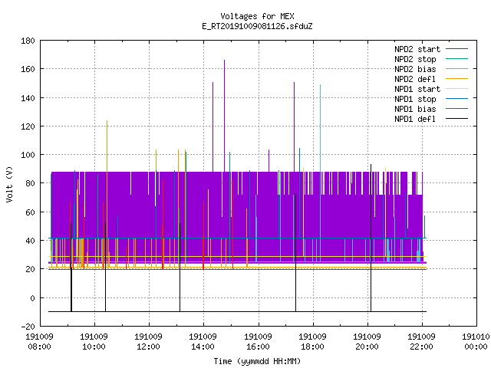Click the orange NPD2 defl legend line

tap(456, 79)
